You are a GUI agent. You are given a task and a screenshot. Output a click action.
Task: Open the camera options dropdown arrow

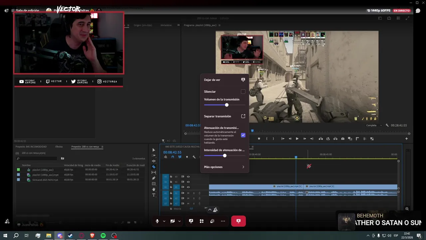click(179, 221)
